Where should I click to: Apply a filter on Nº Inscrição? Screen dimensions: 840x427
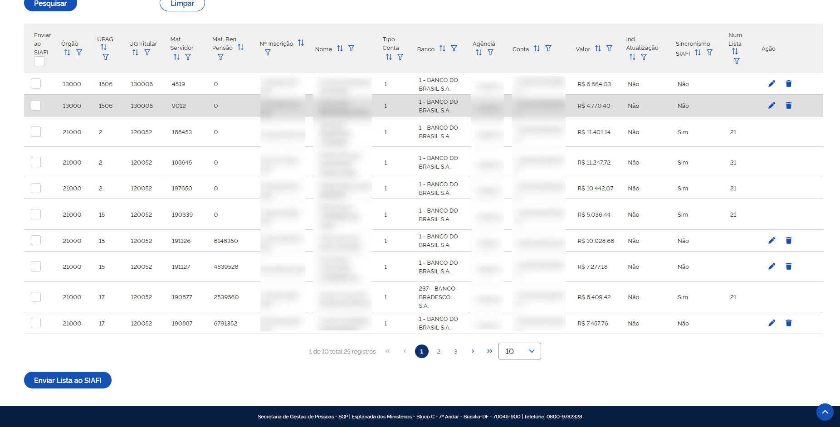click(268, 52)
